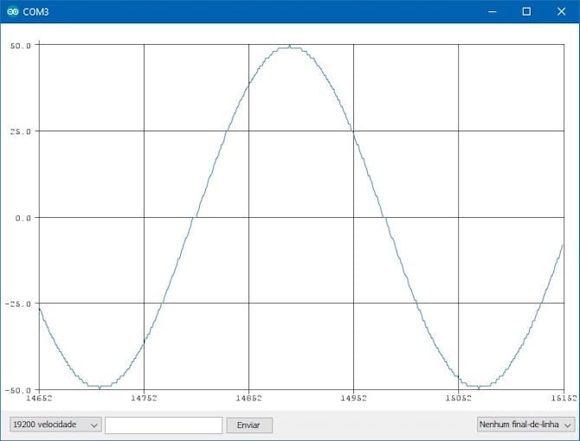Maximize the COM3 plotter window
580x441 pixels.
coord(526,12)
